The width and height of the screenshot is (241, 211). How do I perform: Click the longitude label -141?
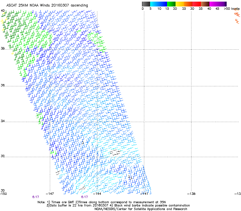144,194
